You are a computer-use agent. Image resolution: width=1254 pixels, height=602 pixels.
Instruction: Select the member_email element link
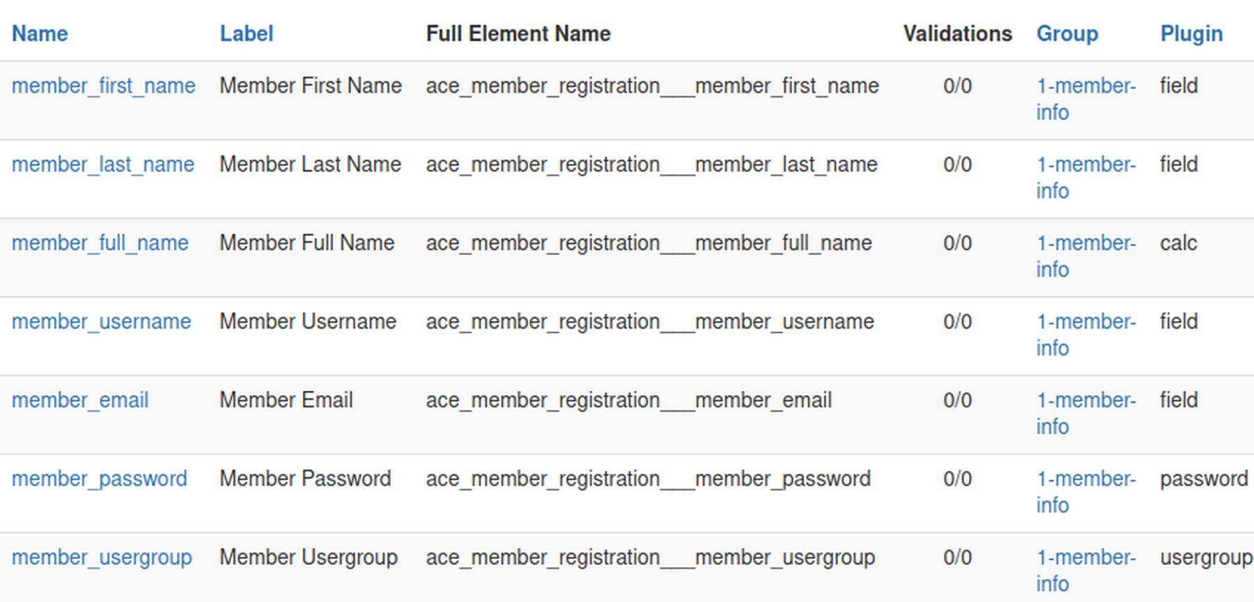(79, 401)
